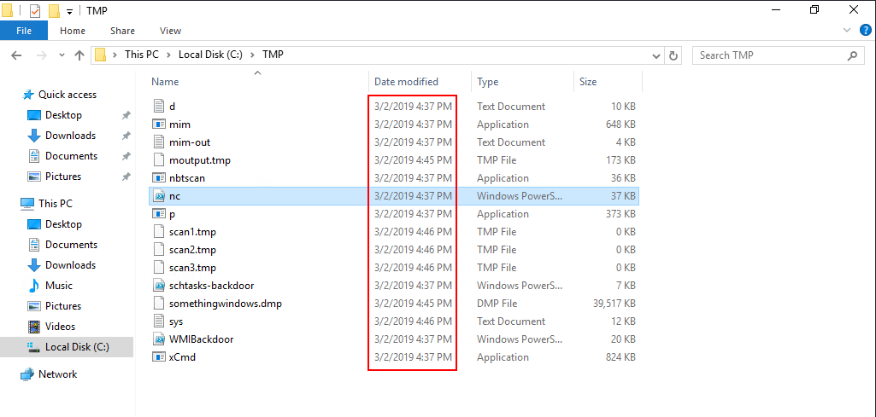Refresh the current folder view
Screen dimensions: 876x417
pyautogui.click(x=673, y=55)
